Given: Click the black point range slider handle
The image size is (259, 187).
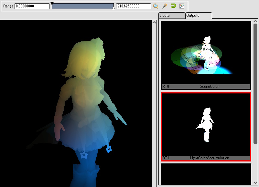Looking at the screenshot, I should [52, 3].
